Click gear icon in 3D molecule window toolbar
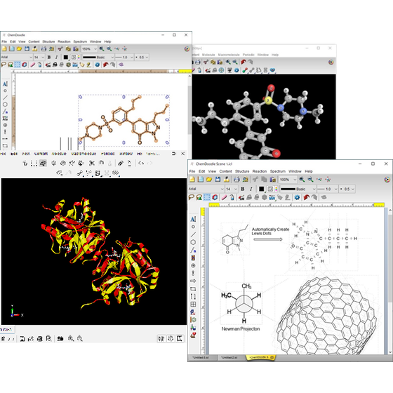The width and height of the screenshot is (393, 393). click(x=237, y=70)
